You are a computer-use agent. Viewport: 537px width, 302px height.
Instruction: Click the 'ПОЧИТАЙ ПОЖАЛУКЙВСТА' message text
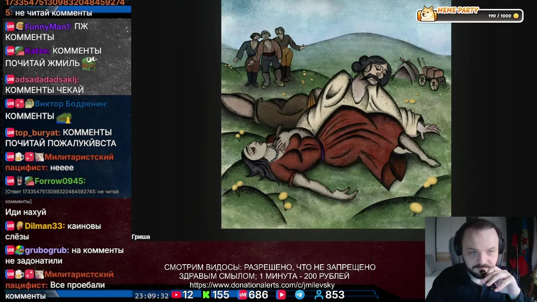pyautogui.click(x=61, y=143)
